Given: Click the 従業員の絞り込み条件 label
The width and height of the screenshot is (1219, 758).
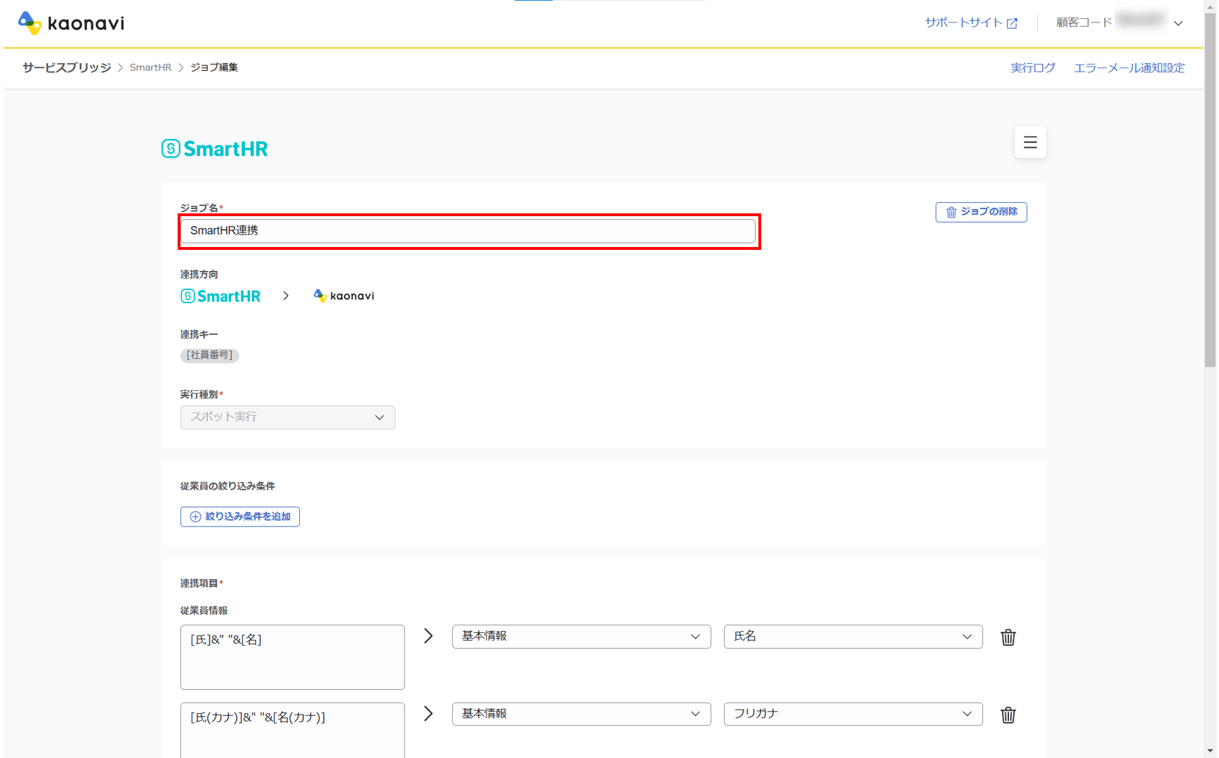Looking at the screenshot, I should (228, 486).
